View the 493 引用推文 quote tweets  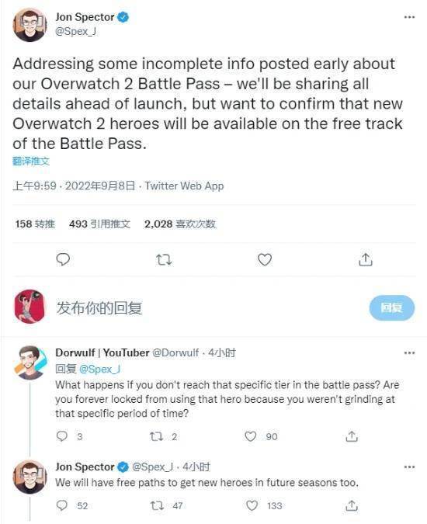(x=99, y=224)
